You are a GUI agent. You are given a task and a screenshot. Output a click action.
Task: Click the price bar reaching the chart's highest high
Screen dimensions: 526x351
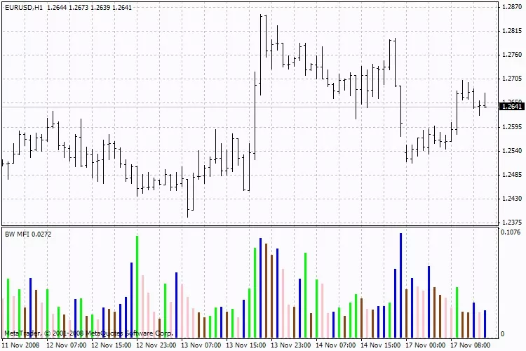pos(261,55)
